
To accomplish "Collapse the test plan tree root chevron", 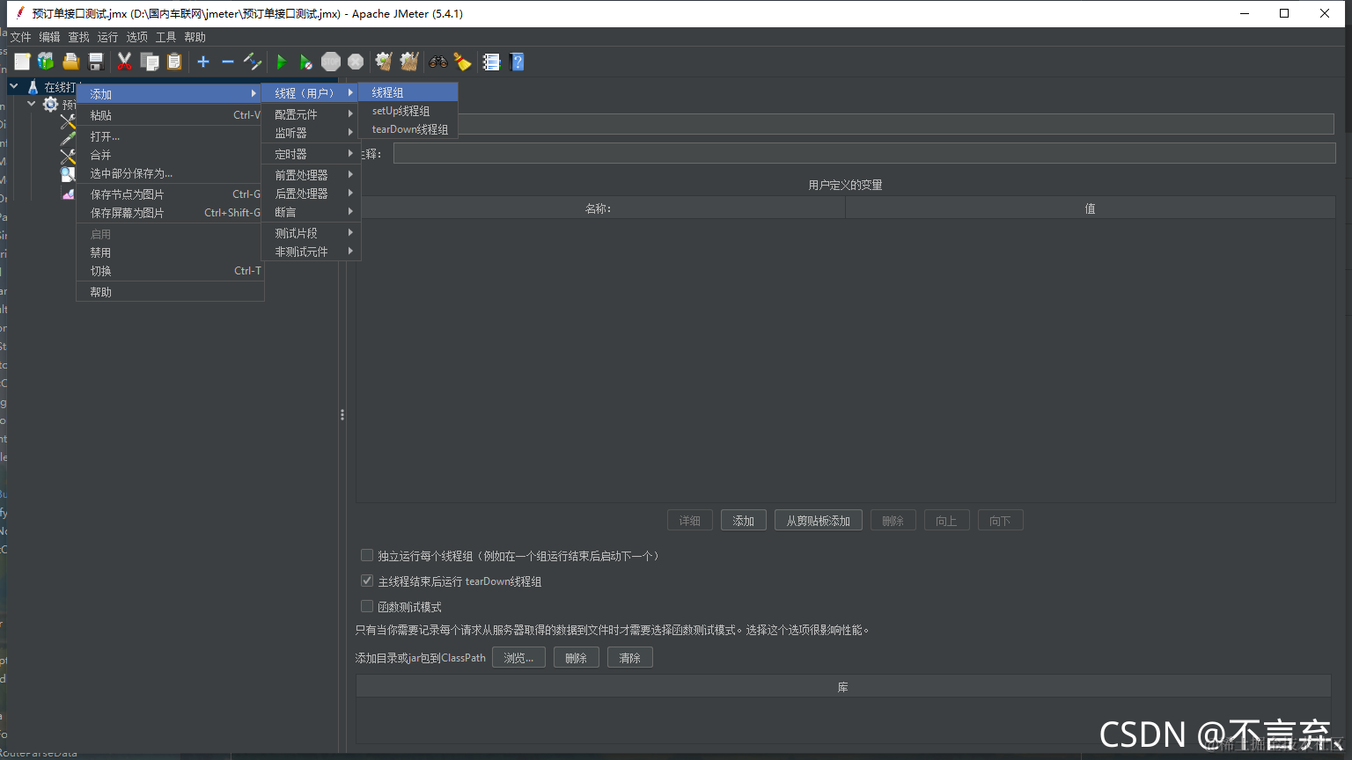I will [x=12, y=86].
